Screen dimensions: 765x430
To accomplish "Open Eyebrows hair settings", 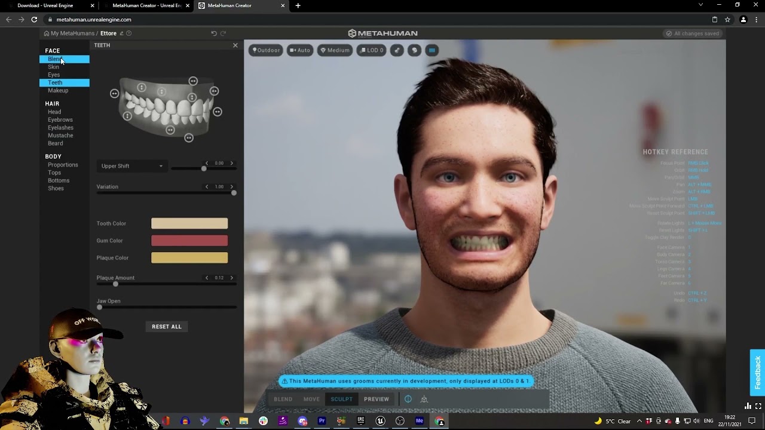I will [x=60, y=119].
